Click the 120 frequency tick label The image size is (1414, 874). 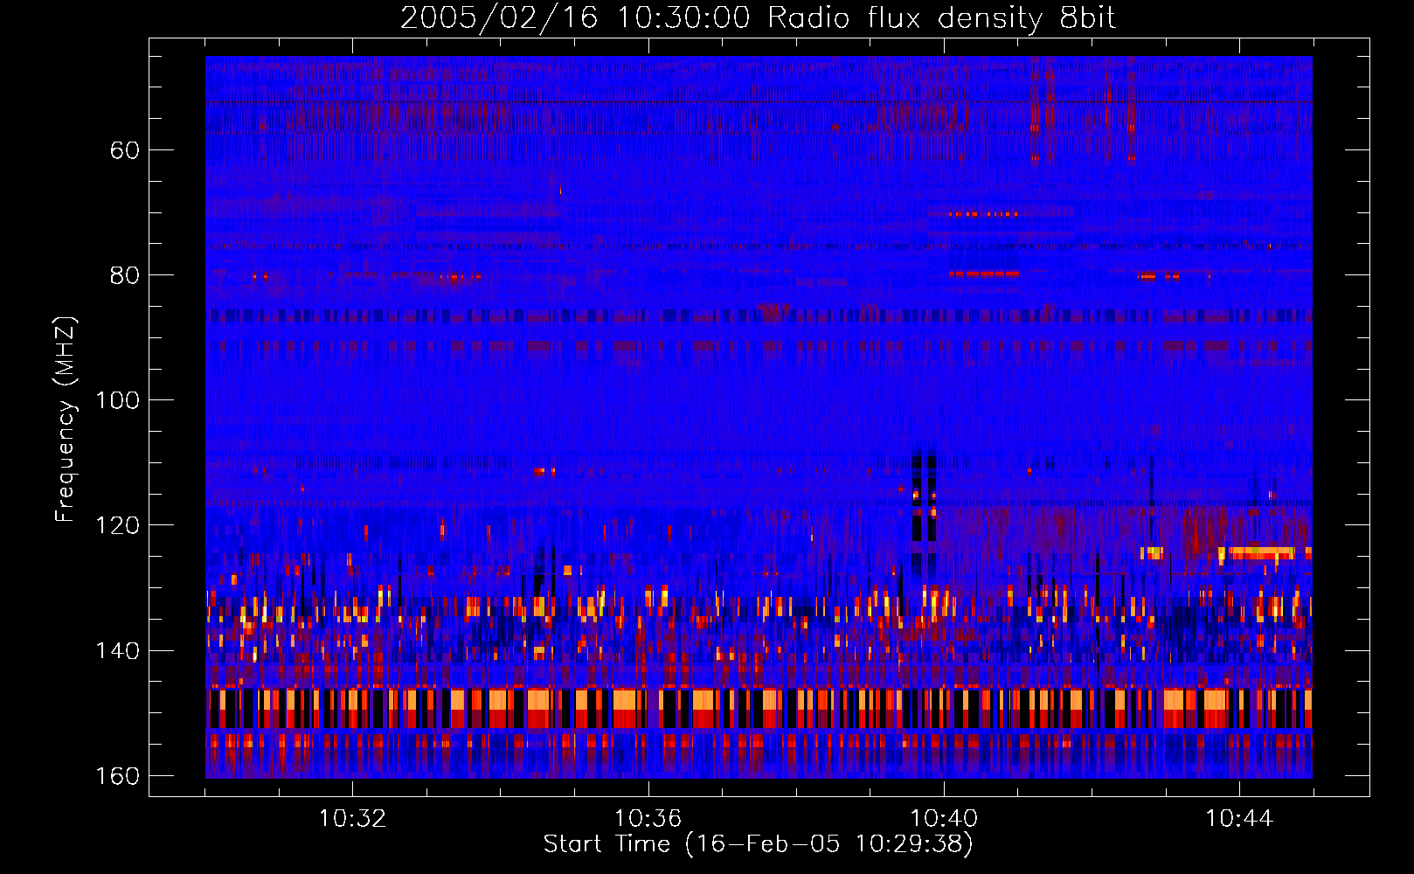[x=117, y=525]
